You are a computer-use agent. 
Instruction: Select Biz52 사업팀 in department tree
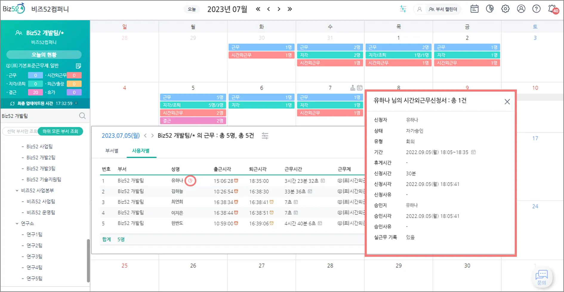click(39, 146)
